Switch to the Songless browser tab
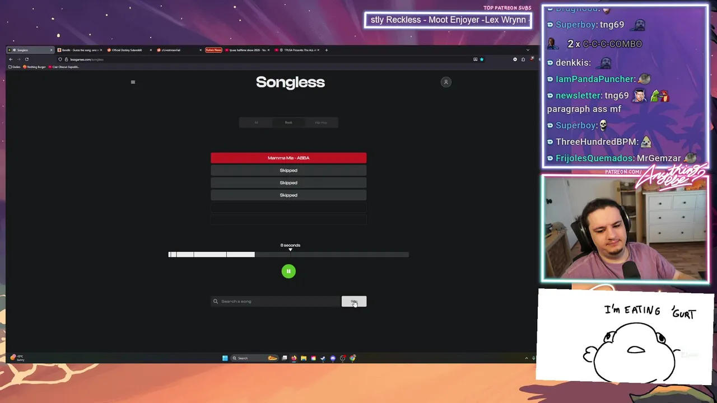This screenshot has width=717, height=403. pos(30,50)
